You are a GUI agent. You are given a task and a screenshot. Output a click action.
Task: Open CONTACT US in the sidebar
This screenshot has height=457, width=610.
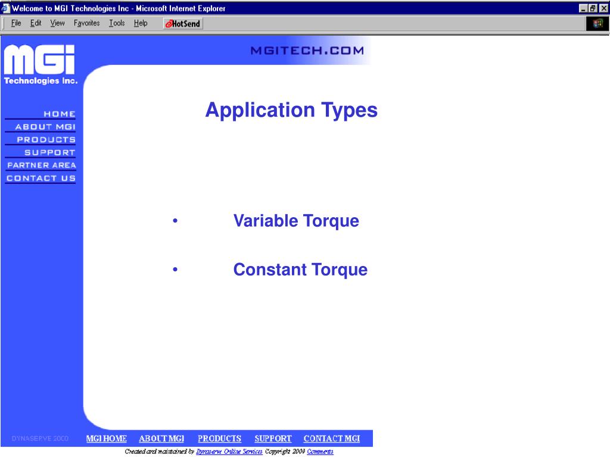[x=41, y=178]
